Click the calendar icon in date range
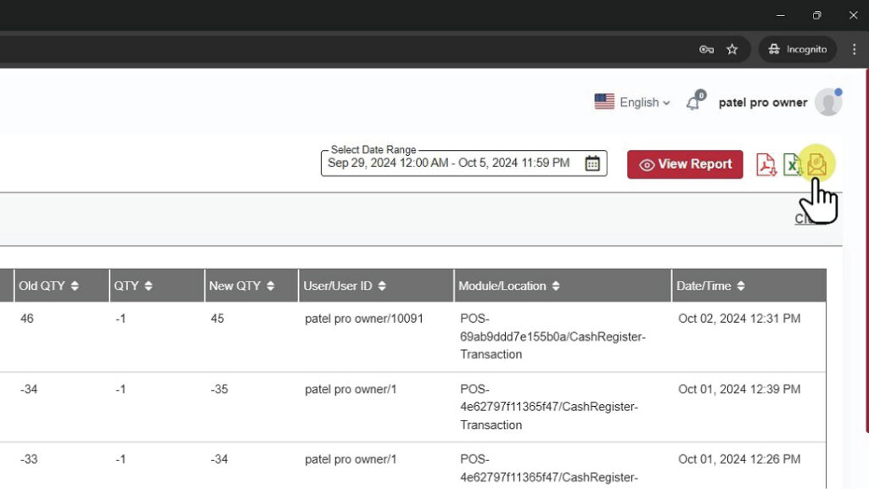The width and height of the screenshot is (869, 489). click(592, 164)
